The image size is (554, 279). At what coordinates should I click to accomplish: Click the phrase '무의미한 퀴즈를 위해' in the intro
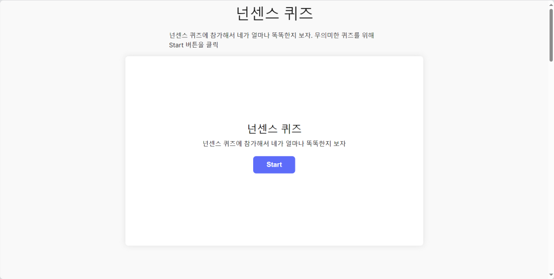click(x=344, y=35)
